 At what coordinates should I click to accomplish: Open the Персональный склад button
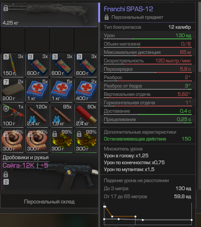click(x=49, y=202)
